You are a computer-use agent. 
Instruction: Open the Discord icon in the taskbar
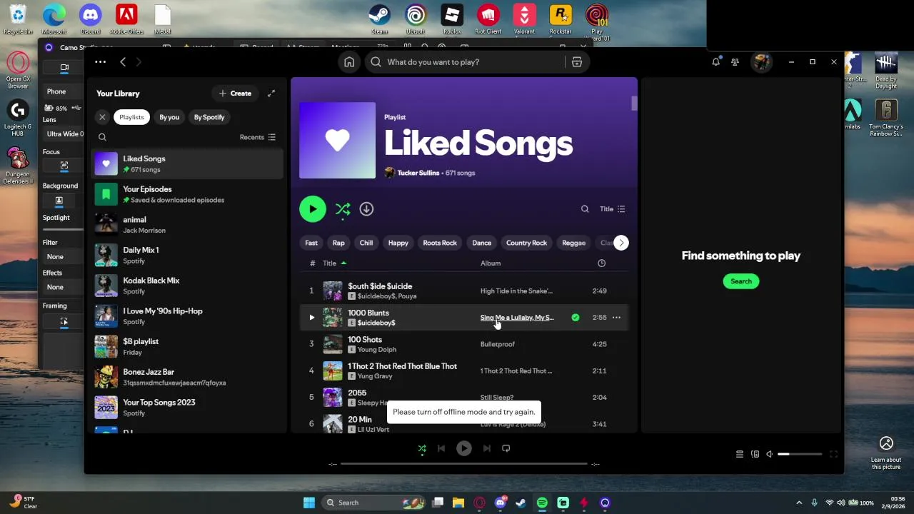point(501,503)
